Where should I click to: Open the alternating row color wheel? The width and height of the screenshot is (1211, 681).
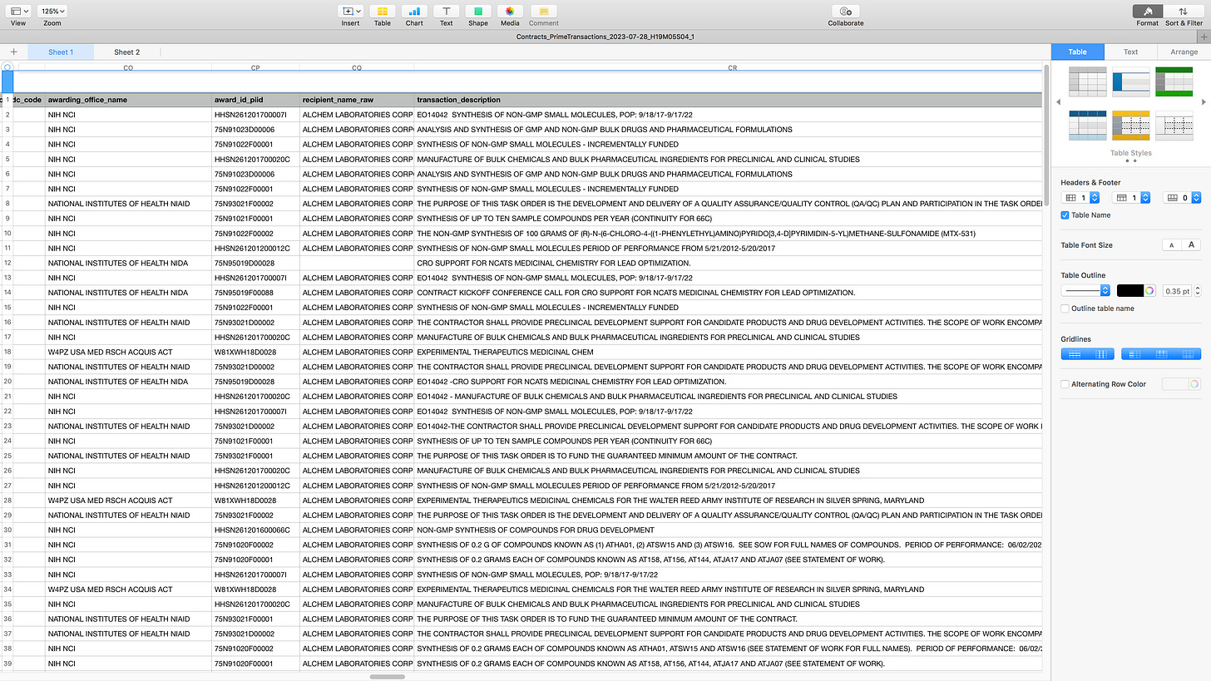tap(1195, 384)
